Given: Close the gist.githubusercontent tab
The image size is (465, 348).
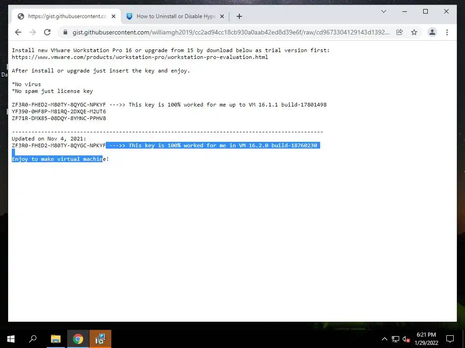Looking at the screenshot, I should pos(114,16).
